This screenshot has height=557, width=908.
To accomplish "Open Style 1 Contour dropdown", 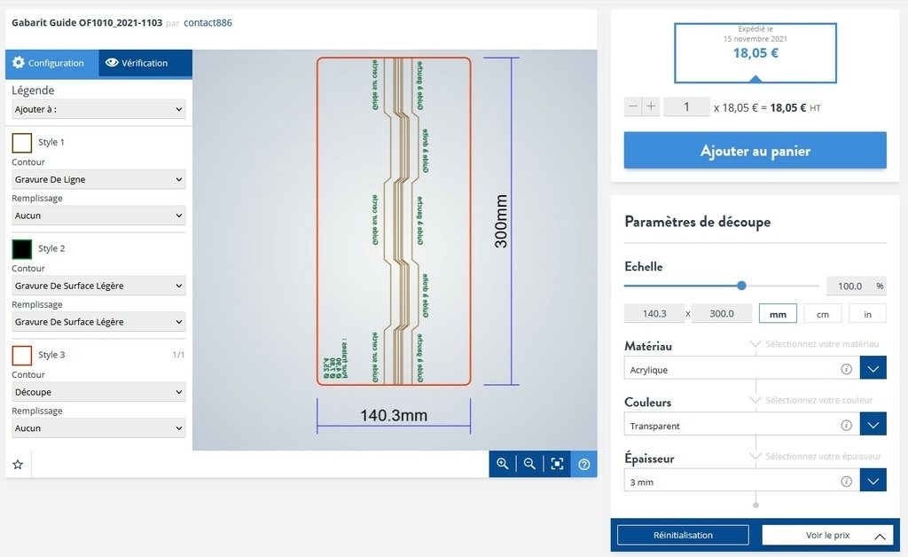I will 98,179.
